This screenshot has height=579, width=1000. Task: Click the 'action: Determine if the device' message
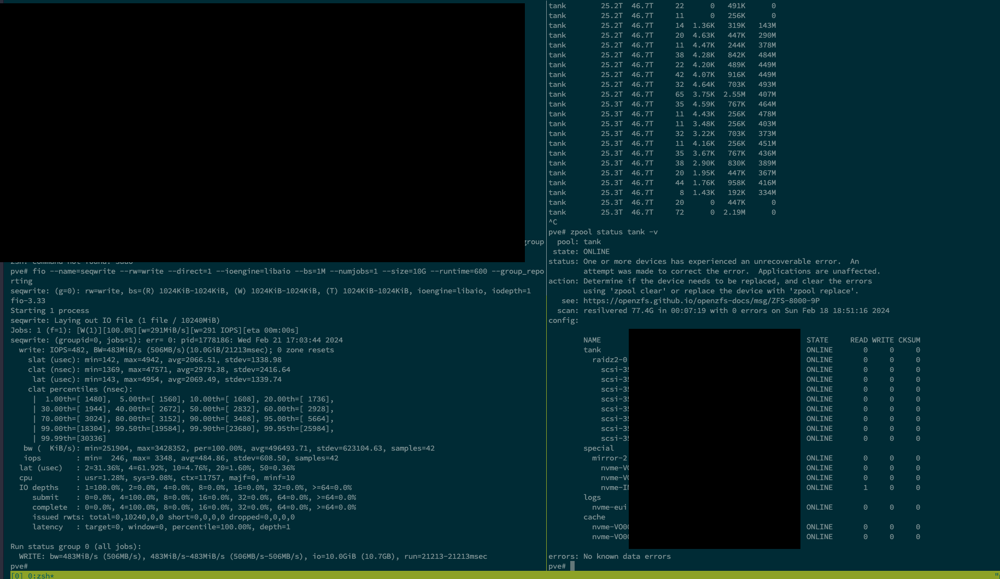tap(710, 286)
